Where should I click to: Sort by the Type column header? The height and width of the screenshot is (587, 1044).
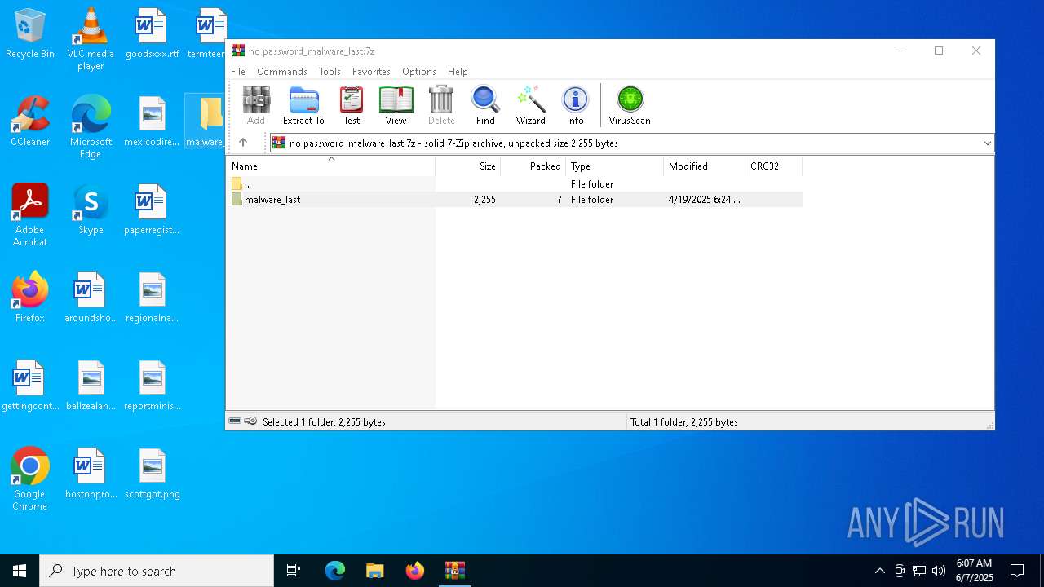coord(614,166)
